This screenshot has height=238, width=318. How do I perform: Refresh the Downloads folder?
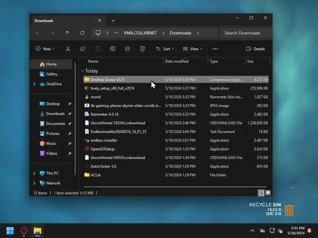tap(82, 33)
